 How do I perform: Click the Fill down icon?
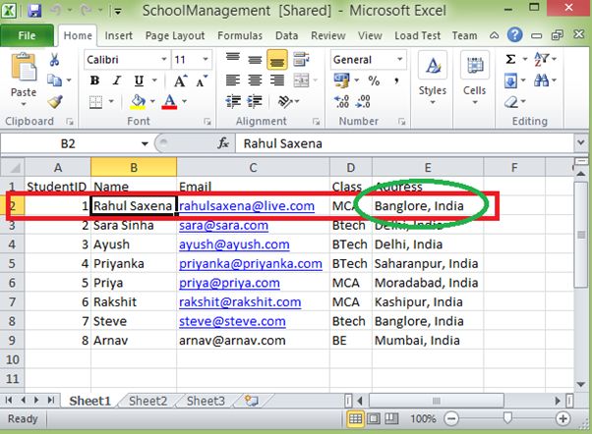pyautogui.click(x=510, y=81)
